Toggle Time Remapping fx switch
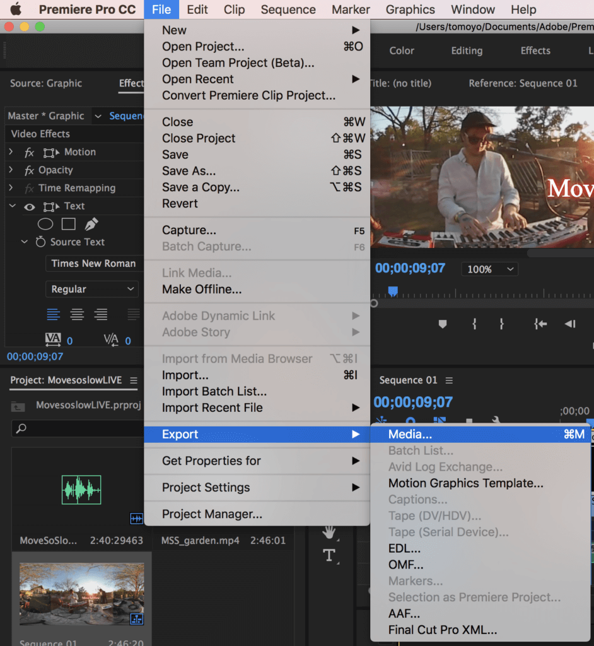594x646 pixels. click(29, 189)
